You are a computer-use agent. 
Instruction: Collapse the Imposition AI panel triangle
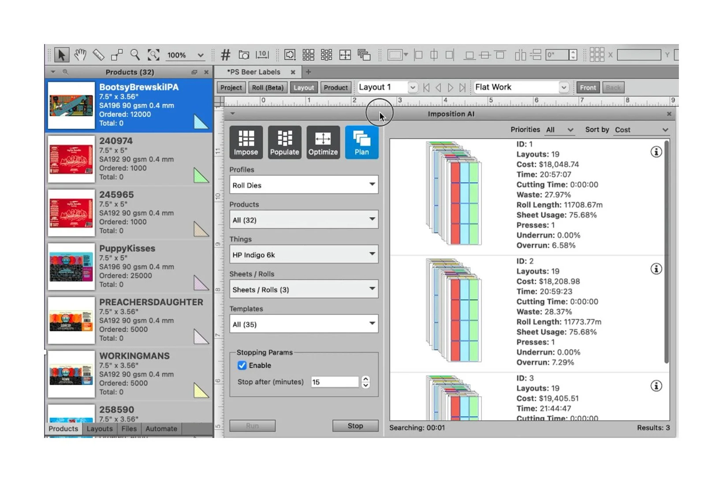click(232, 114)
